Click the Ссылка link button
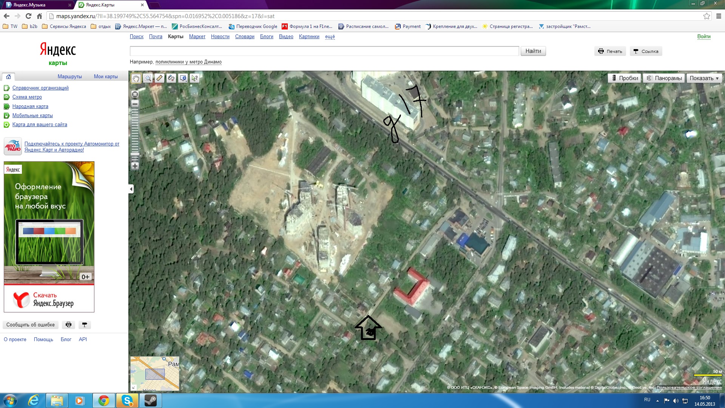The image size is (725, 408). pos(646,51)
